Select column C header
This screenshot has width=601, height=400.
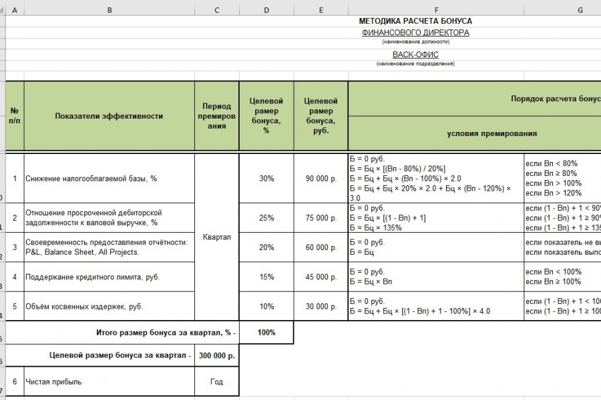(x=217, y=10)
